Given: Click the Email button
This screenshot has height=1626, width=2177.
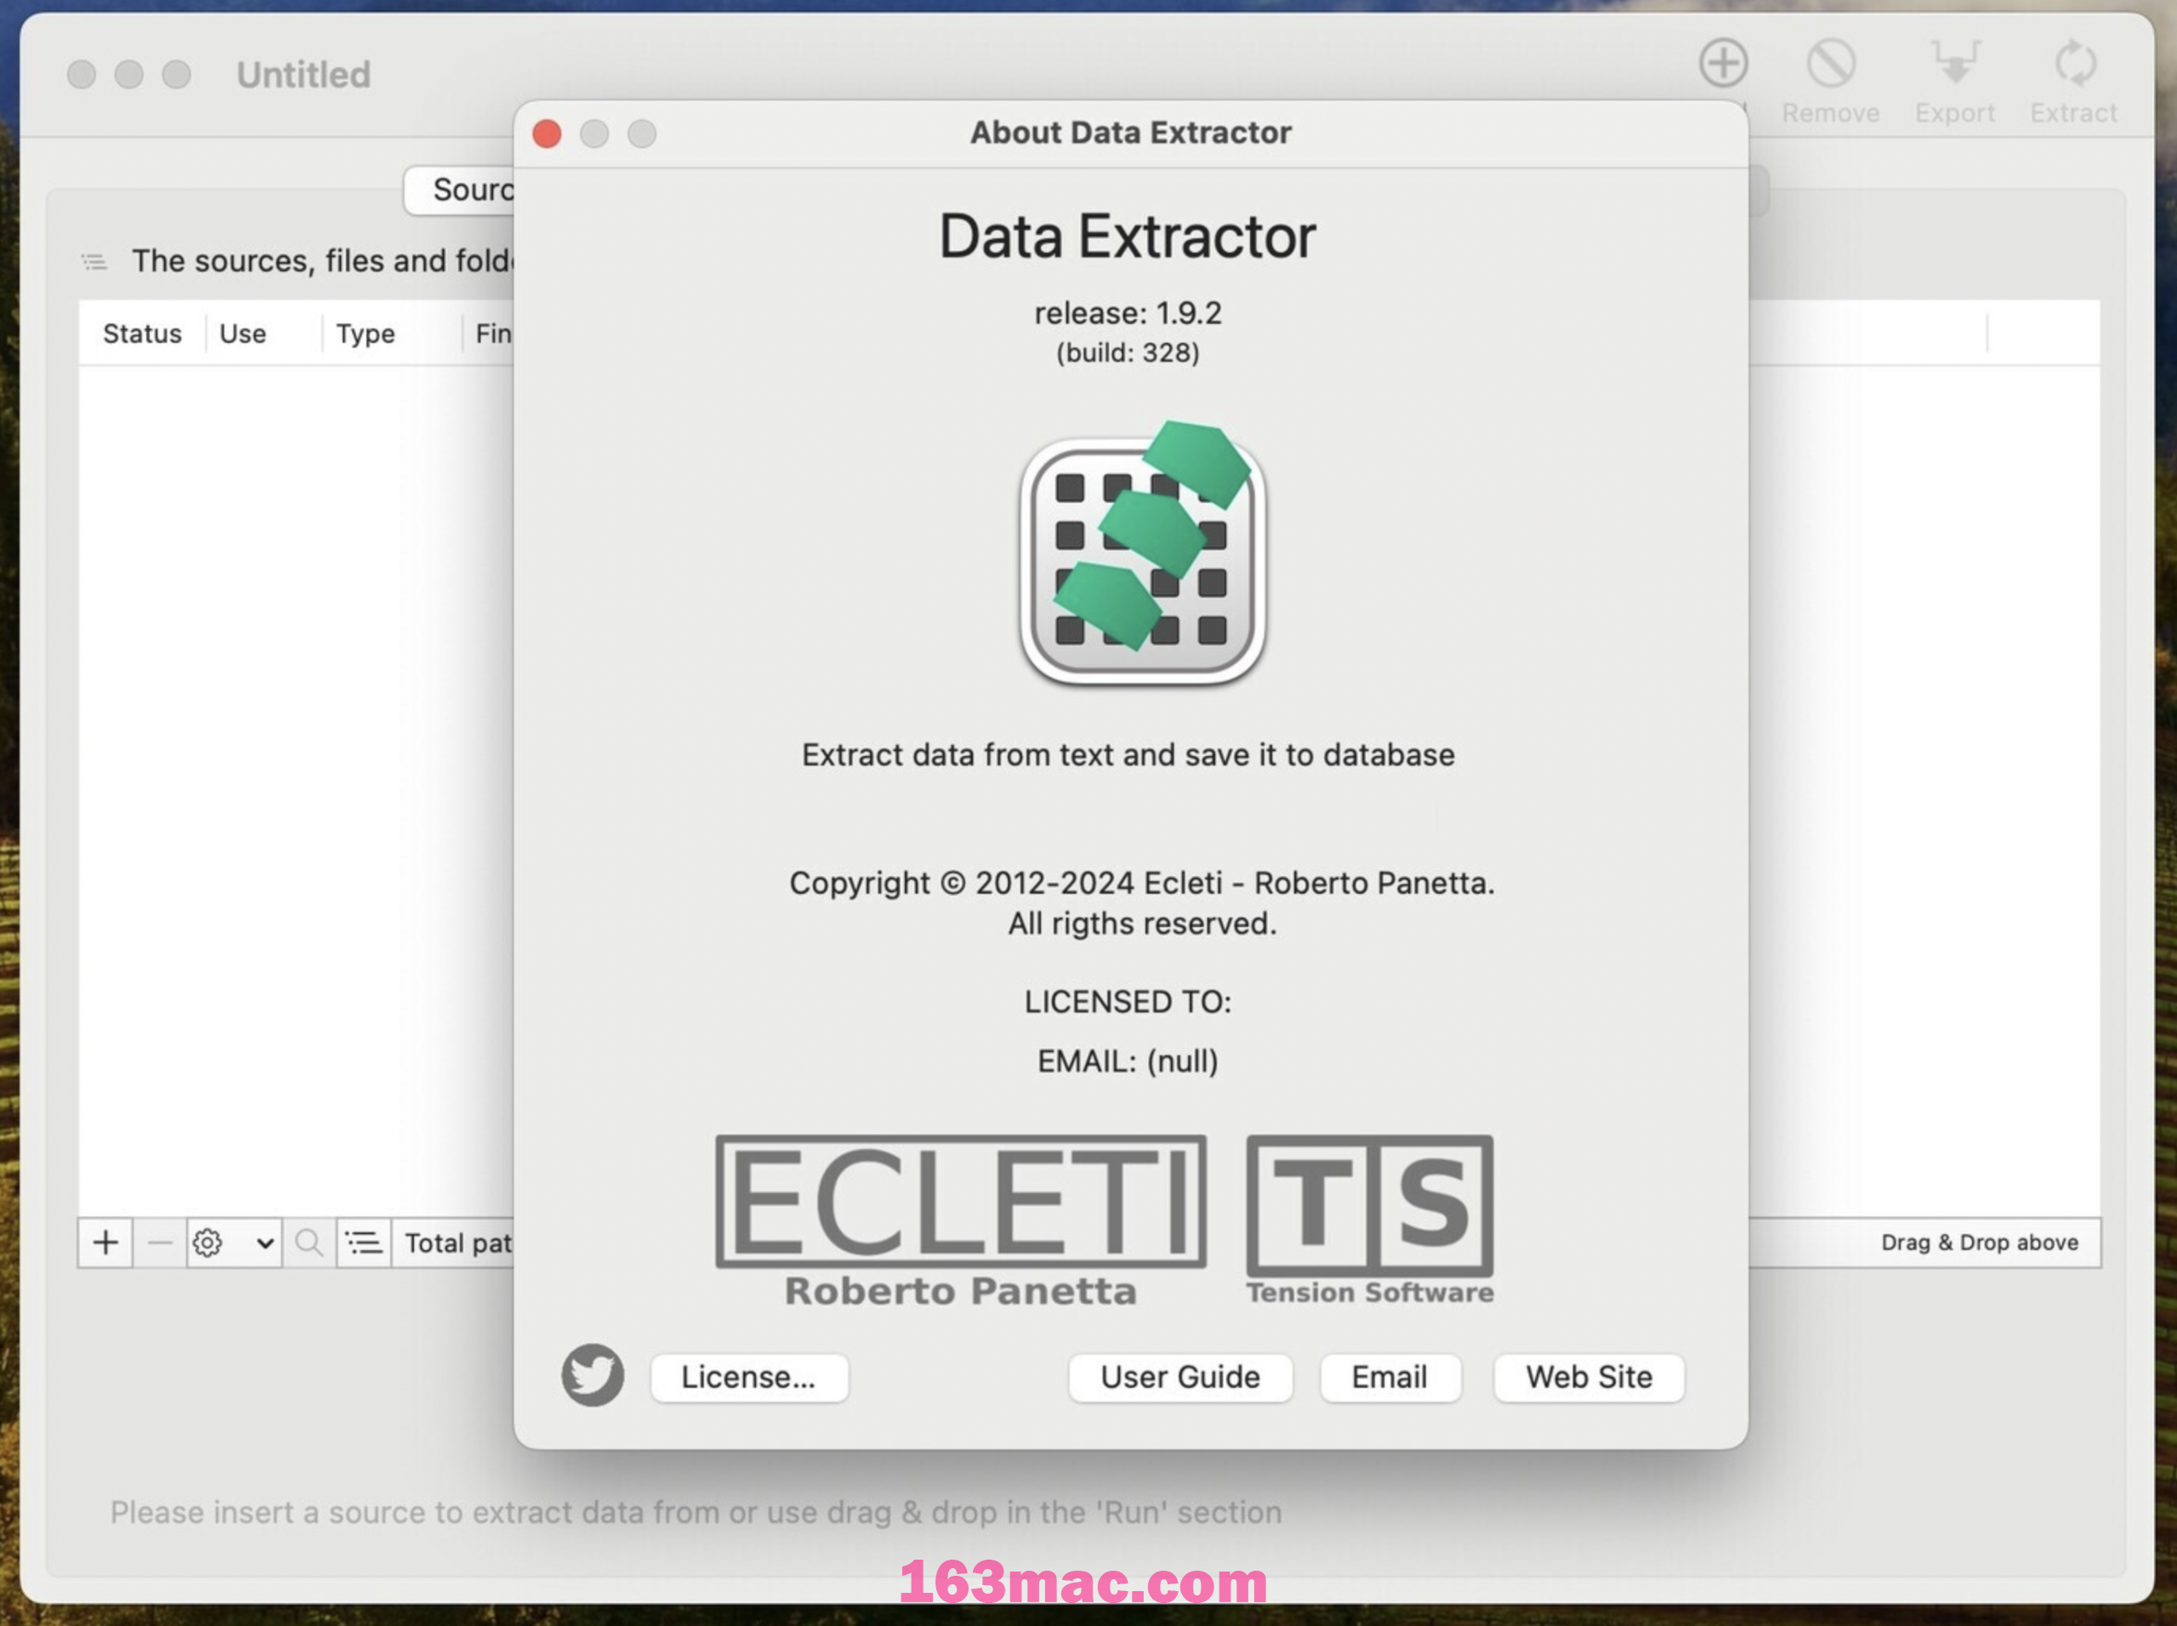Looking at the screenshot, I should point(1388,1377).
